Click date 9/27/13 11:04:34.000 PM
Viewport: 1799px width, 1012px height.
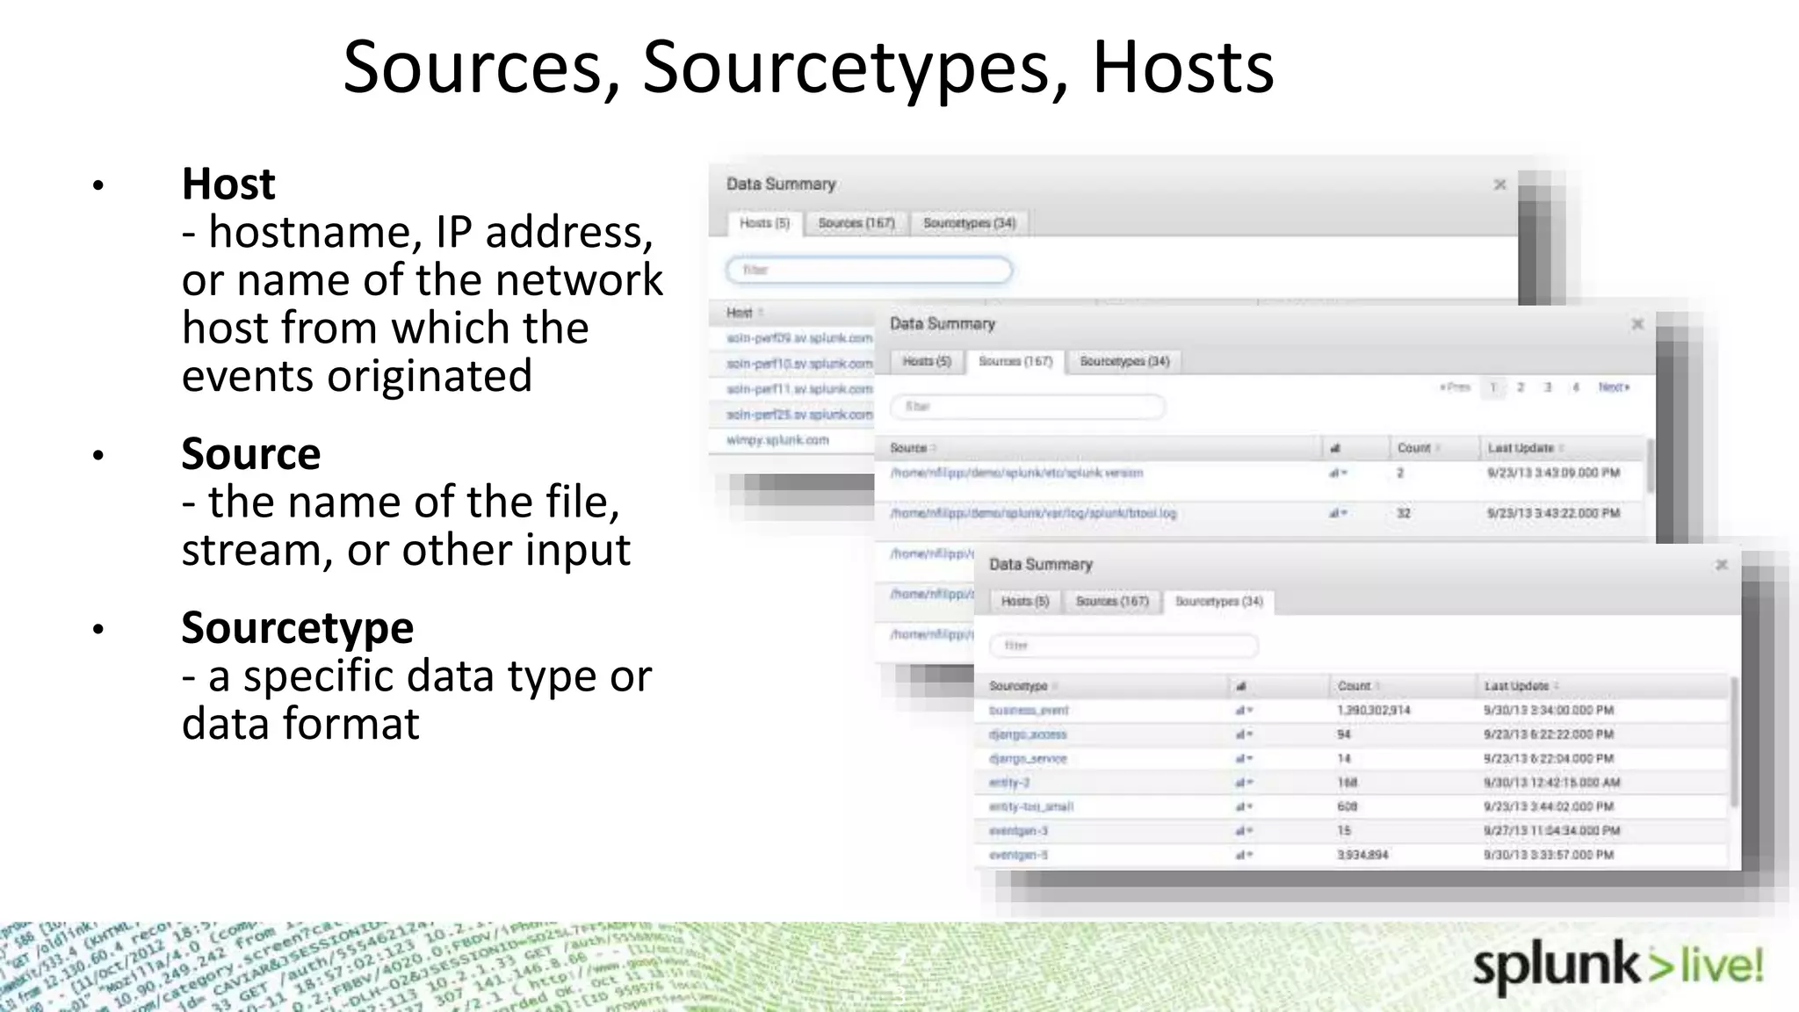tap(1552, 831)
